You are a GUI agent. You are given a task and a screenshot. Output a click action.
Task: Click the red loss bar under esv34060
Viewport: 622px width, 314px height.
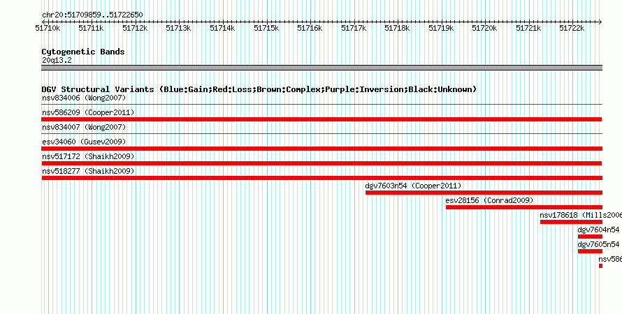coord(321,149)
